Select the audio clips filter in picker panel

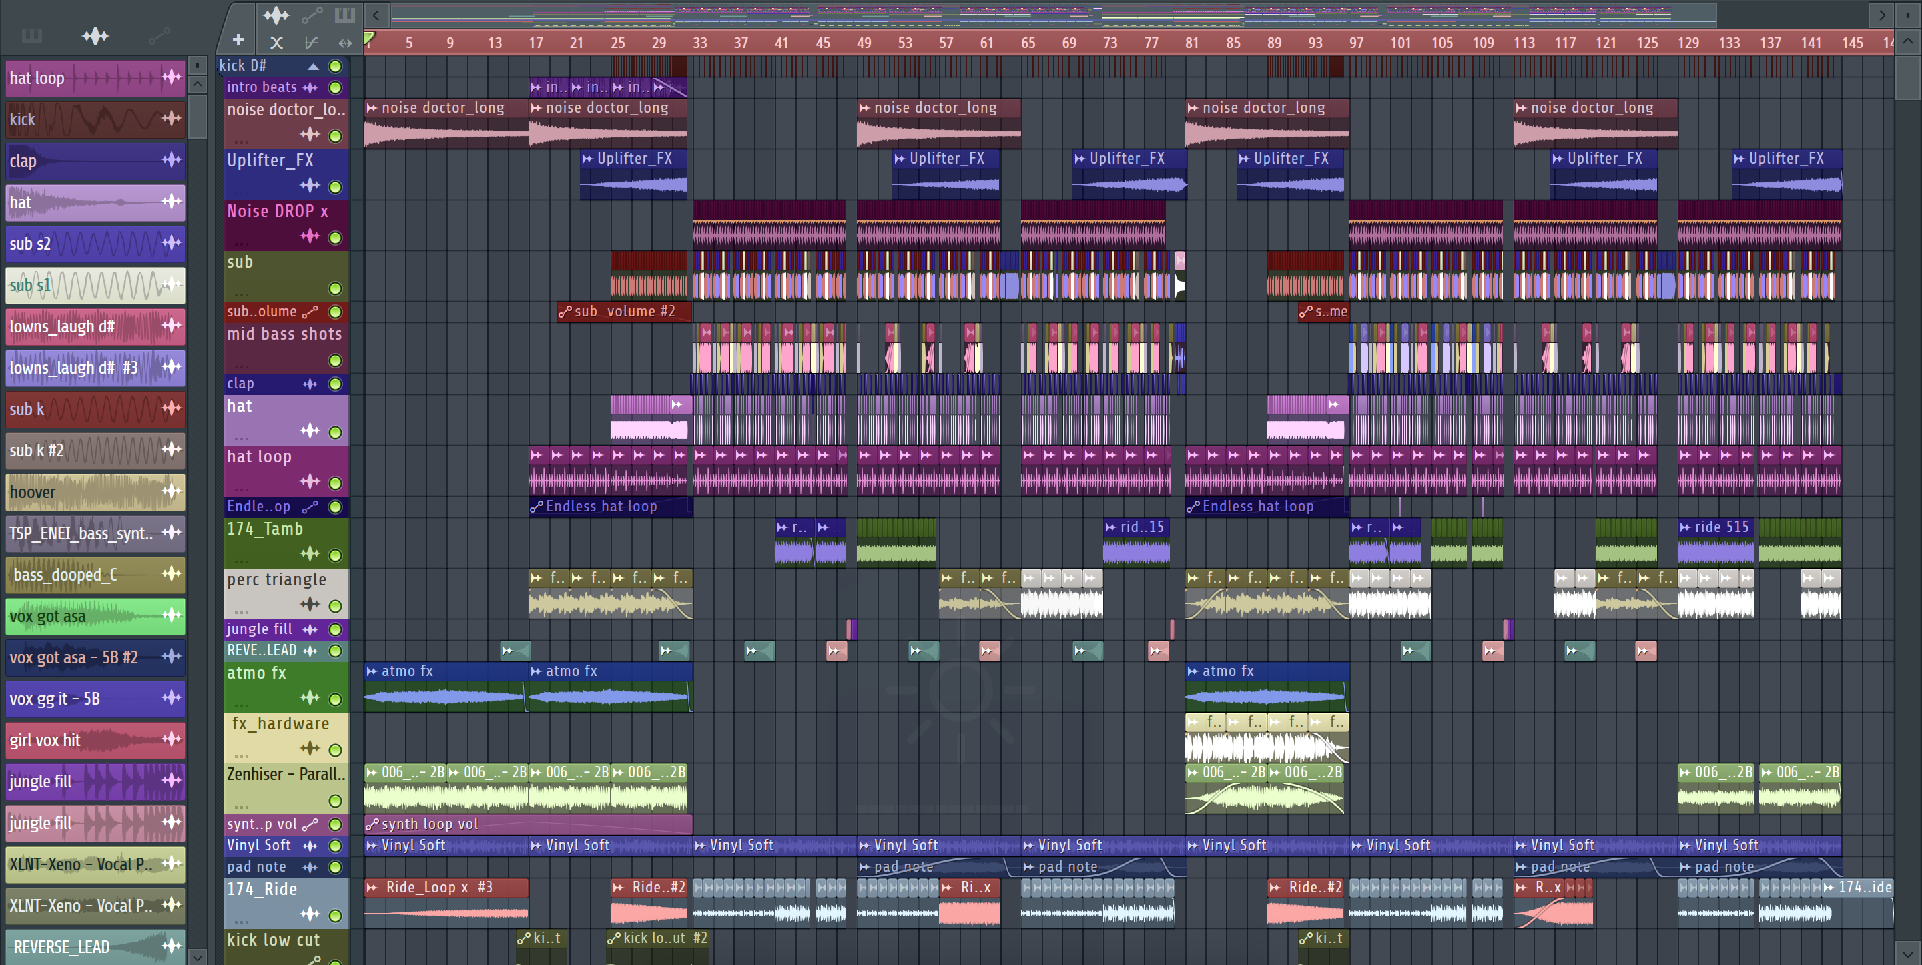(x=95, y=35)
